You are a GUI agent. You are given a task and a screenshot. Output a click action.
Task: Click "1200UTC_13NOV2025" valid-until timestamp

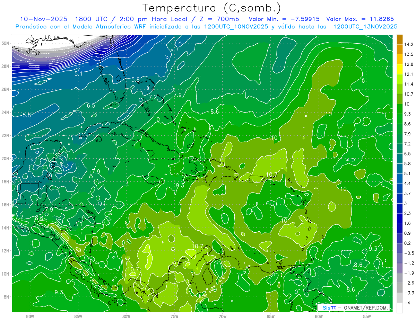pos(365,27)
